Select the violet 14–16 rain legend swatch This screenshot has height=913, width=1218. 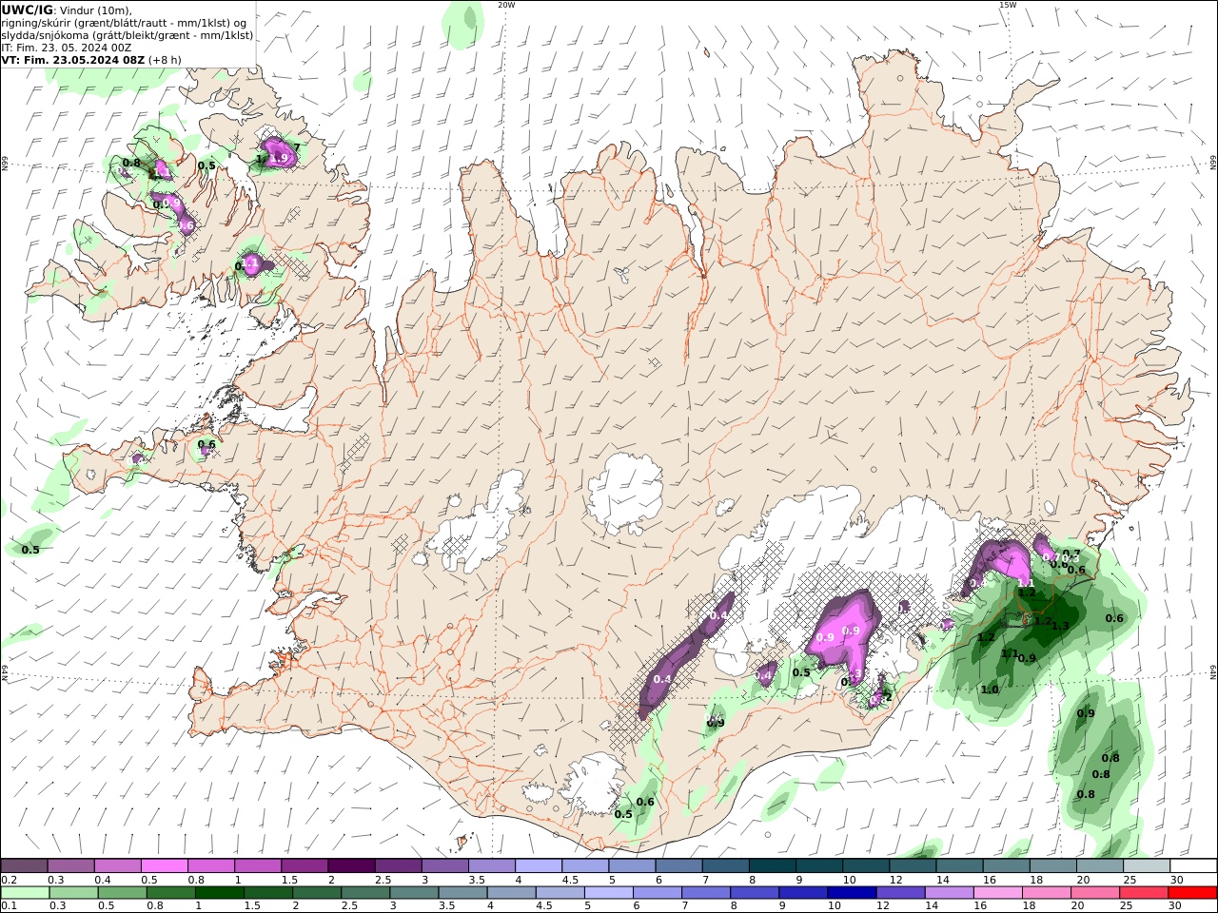click(949, 892)
